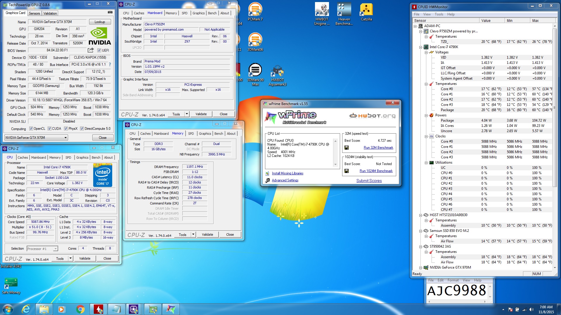Open Windows Start menu
561x315 pixels.
[x=8, y=309]
